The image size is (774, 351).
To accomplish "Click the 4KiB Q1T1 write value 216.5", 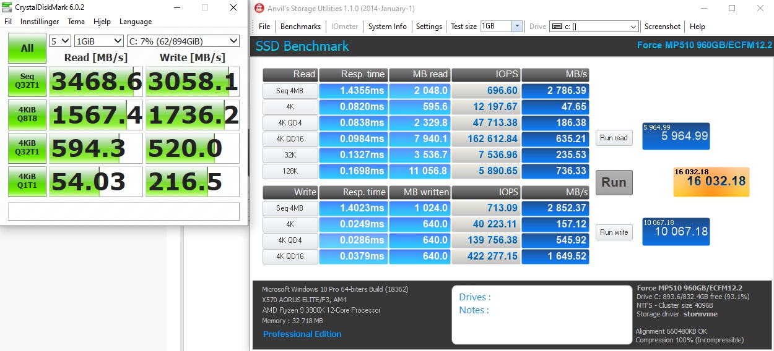I will (193, 182).
